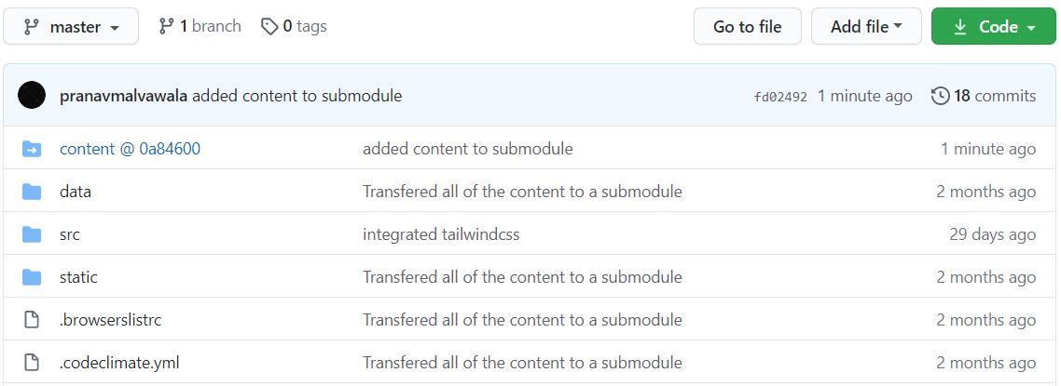The width and height of the screenshot is (1061, 386).
Task: Open the src folder name link
Action: click(70, 234)
